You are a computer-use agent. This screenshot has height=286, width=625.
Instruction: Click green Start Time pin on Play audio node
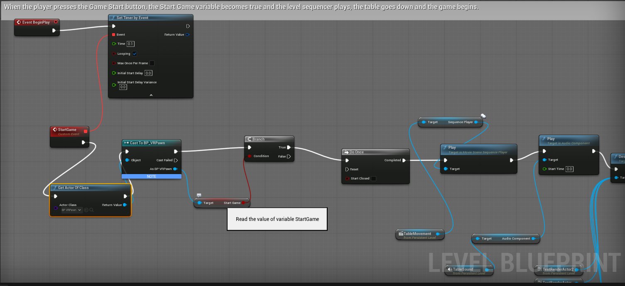pyautogui.click(x=544, y=169)
